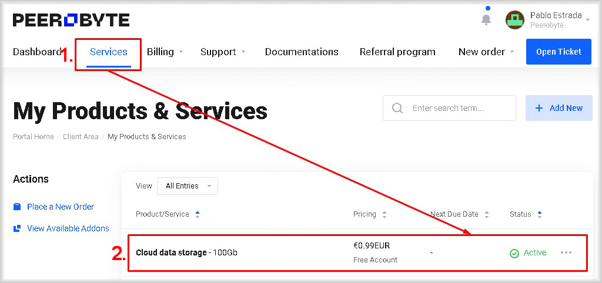The image size is (602, 283).
Task: Click the Place a New Order box icon
Action: point(17,207)
